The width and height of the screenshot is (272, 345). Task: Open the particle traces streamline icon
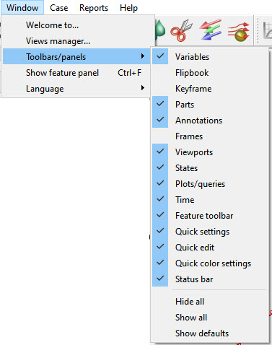[x=239, y=32]
